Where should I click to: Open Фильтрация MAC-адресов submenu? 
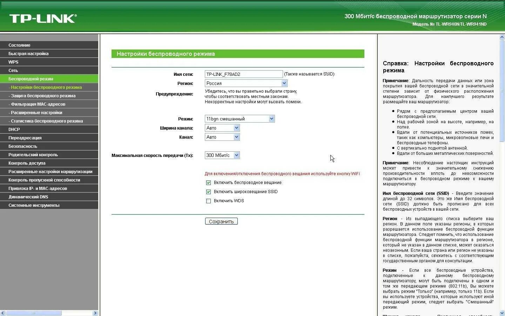point(49,104)
